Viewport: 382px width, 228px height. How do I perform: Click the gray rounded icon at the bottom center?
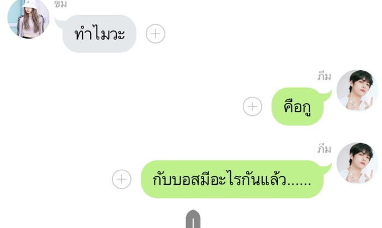pyautogui.click(x=193, y=219)
